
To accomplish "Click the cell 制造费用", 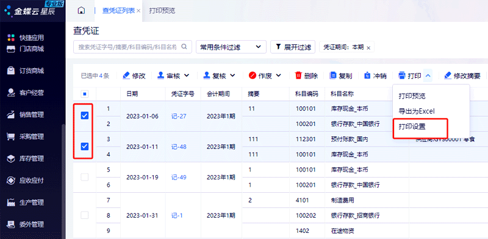I will pyautogui.click(x=342, y=200).
